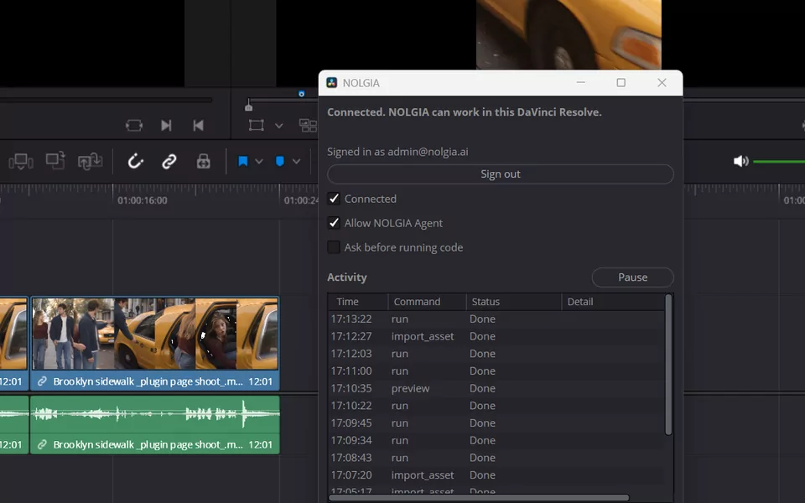Select the 17:09:45 run row
805x503 pixels.
pos(496,423)
